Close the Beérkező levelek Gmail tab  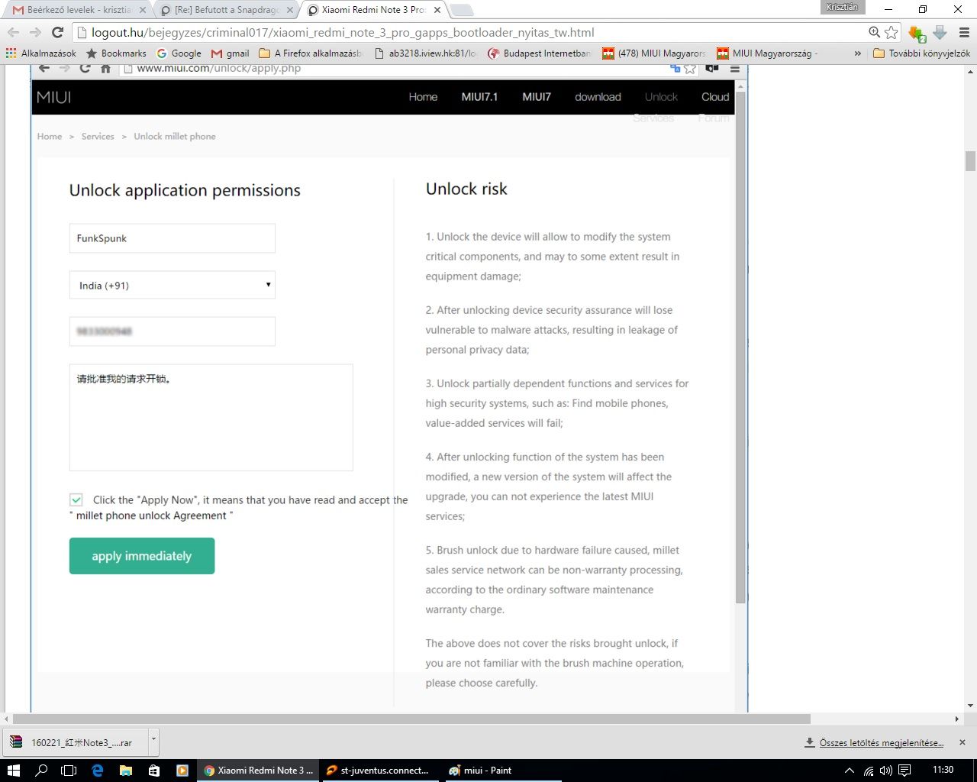pos(142,10)
